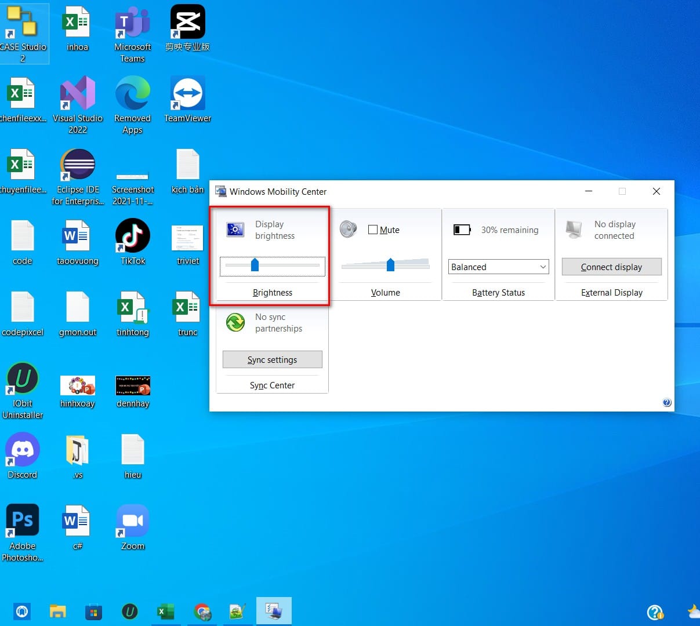Select the dennhay PowerPoint file icon
700x626 pixels.
(133, 391)
